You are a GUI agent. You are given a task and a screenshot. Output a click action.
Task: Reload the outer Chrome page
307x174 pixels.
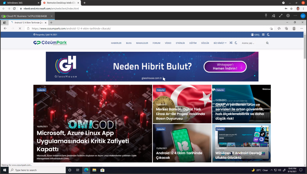[x=14, y=9]
